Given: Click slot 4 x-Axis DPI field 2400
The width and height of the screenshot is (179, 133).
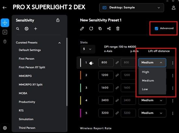Looking at the screenshot, I should [x=106, y=100].
